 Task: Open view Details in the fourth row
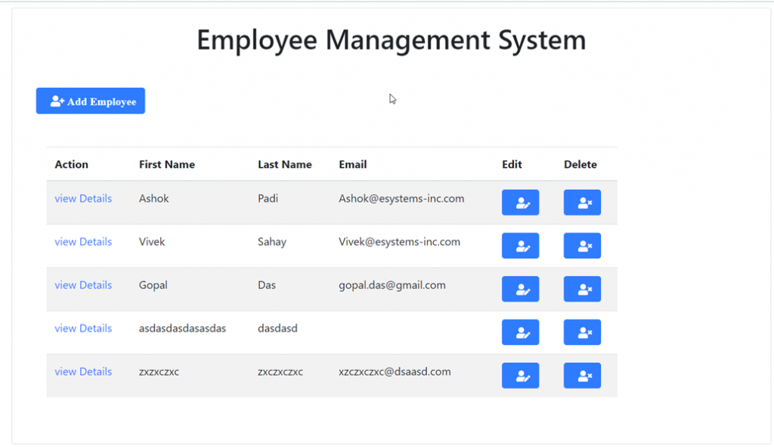click(x=82, y=328)
